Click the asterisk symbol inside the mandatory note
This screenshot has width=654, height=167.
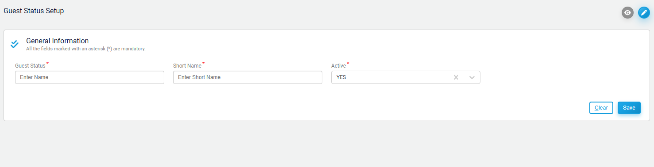(x=109, y=49)
